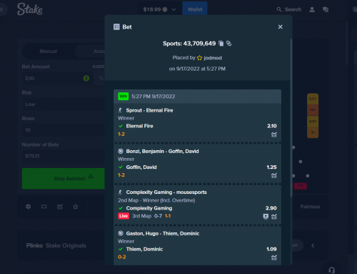This screenshot has width=357, height=274.
Task: Select the Goffin, David odds 1.25
Action: [271, 167]
